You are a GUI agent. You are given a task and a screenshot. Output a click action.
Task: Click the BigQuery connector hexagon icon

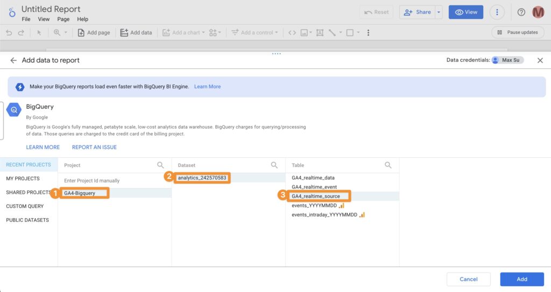pyautogui.click(x=13, y=110)
